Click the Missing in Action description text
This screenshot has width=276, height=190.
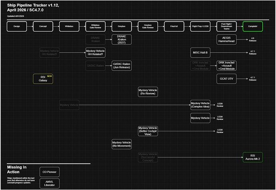pyautogui.click(x=21, y=180)
